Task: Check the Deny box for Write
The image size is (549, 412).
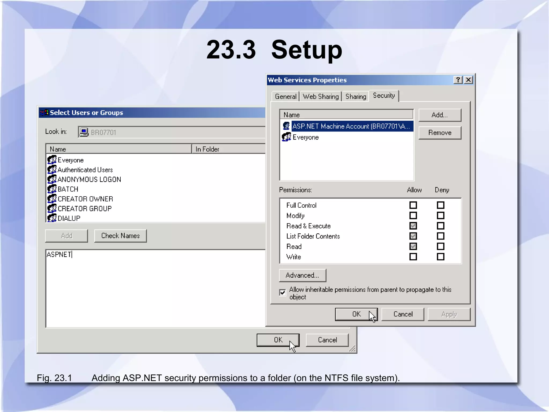Action: point(440,257)
